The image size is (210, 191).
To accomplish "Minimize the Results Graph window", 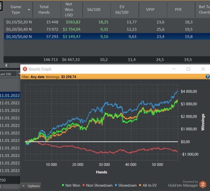I will [x=174, y=69].
